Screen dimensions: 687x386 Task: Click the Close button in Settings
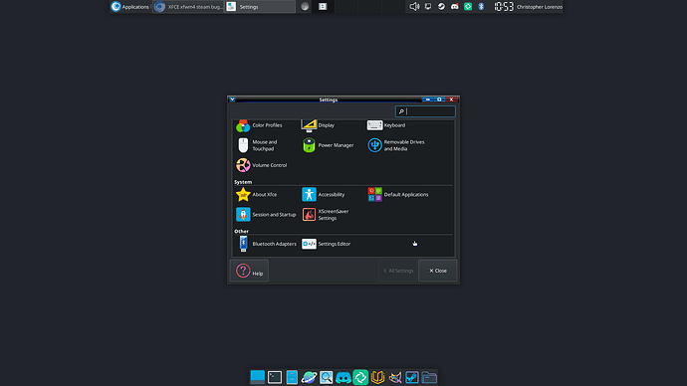[438, 271]
